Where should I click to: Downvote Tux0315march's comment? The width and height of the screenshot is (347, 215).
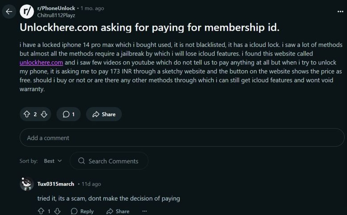[x=57, y=211]
